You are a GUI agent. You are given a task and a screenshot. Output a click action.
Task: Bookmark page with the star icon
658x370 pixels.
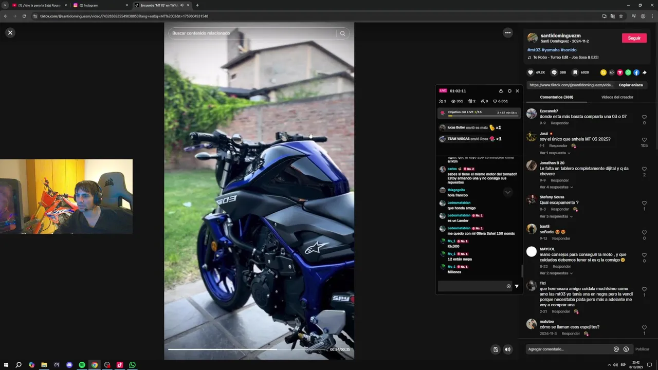point(621,16)
